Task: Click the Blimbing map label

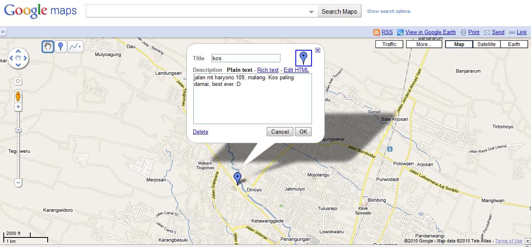Action: pos(377,200)
